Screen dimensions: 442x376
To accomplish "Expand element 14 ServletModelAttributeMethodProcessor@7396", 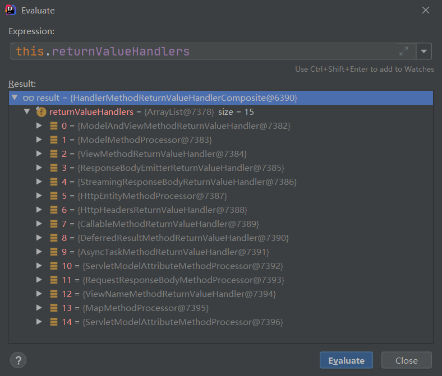I will click(x=39, y=322).
